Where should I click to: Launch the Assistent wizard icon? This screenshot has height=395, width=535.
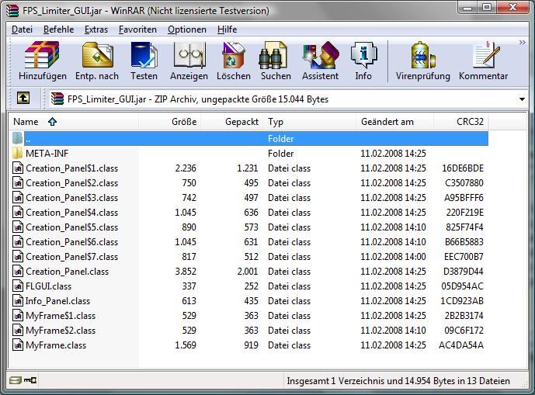pos(320,61)
